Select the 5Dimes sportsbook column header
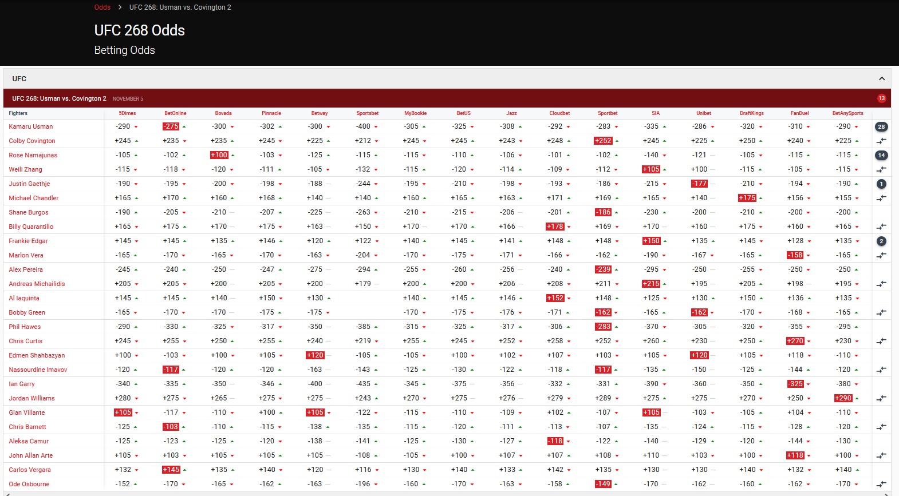Image resolution: width=899 pixels, height=496 pixels. tap(127, 113)
